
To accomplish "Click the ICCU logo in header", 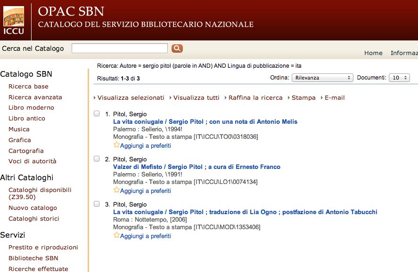I will pyautogui.click(x=14, y=21).
